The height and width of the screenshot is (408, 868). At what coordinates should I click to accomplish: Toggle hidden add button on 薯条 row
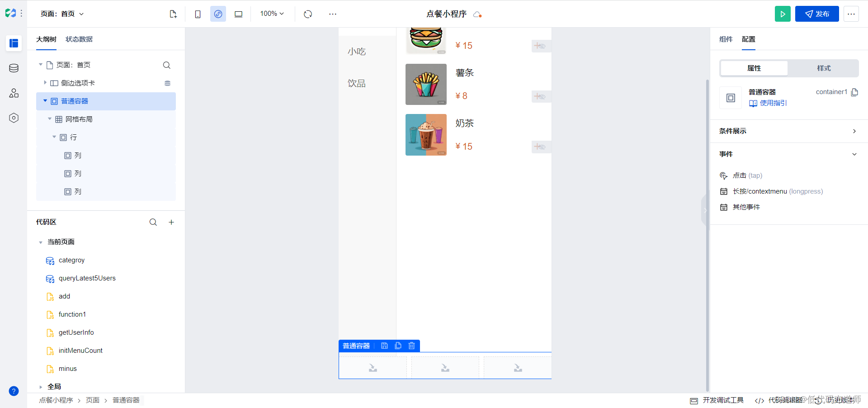point(541,96)
